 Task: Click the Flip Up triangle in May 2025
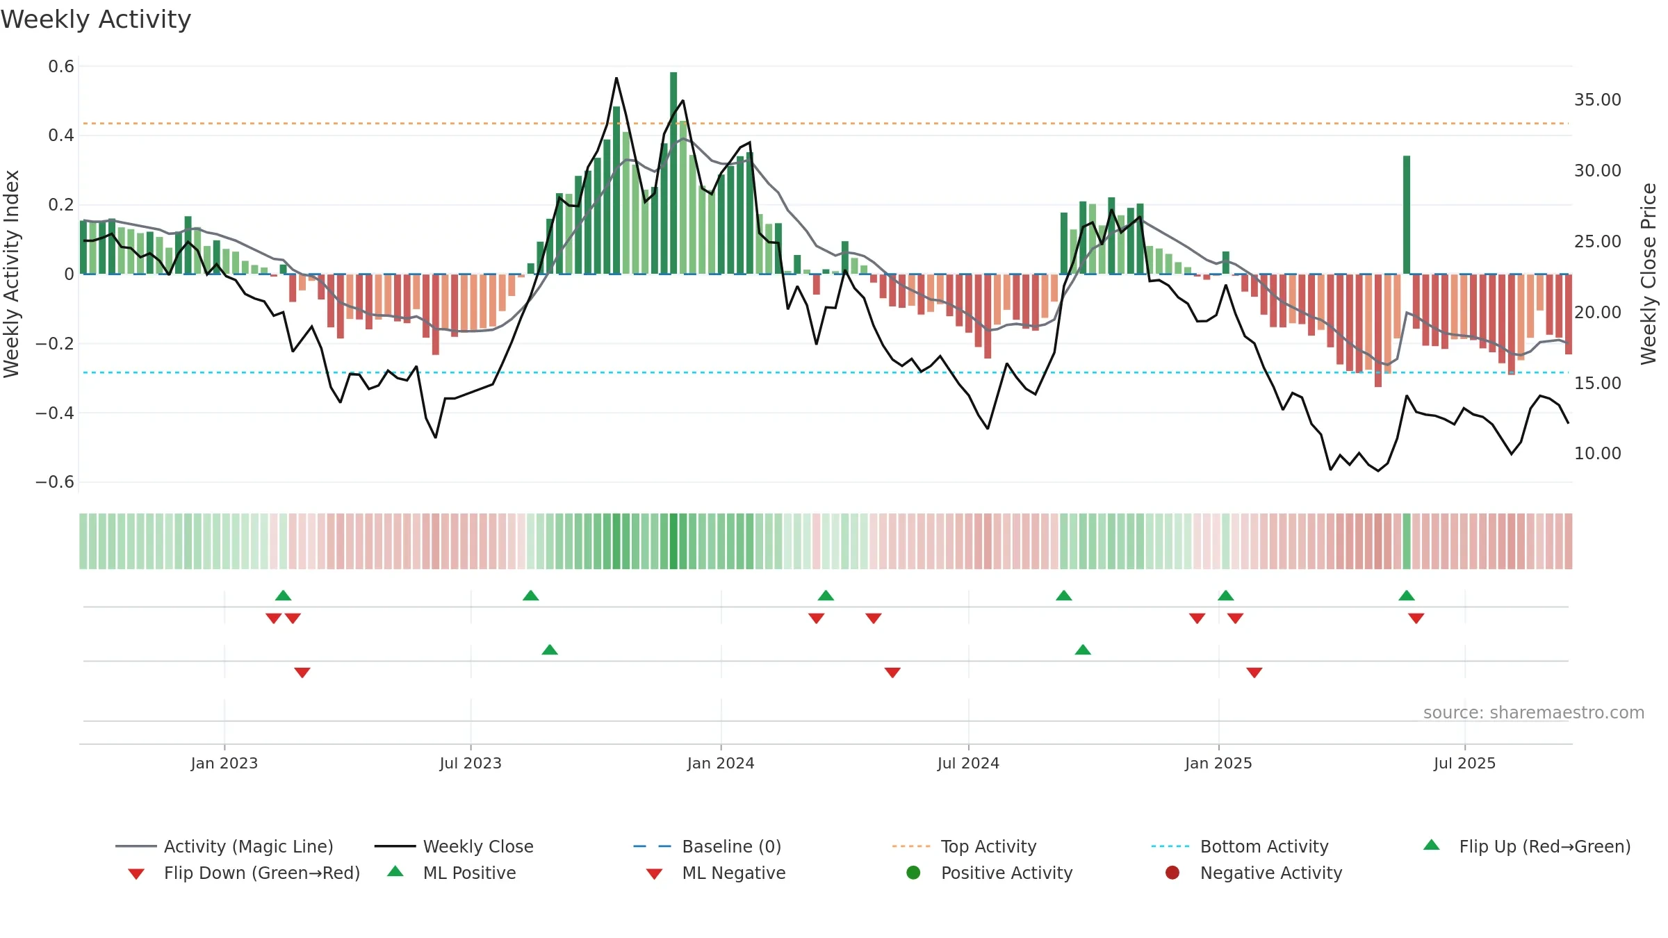point(1407,595)
